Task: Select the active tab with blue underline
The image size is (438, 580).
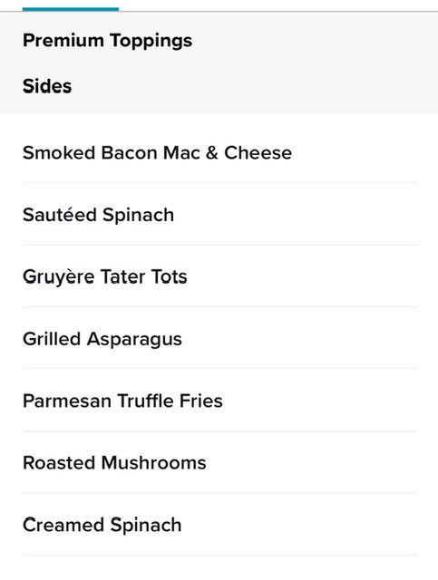Action: pyautogui.click(x=71, y=5)
